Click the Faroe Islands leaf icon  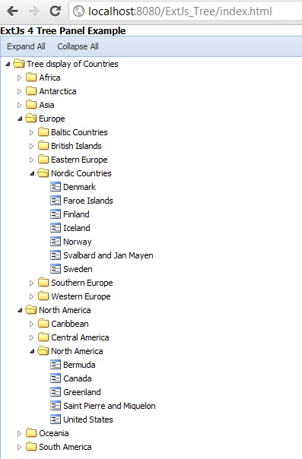click(56, 201)
